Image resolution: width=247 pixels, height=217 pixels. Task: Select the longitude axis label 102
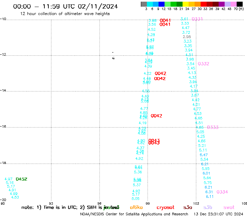(x=196, y=204)
